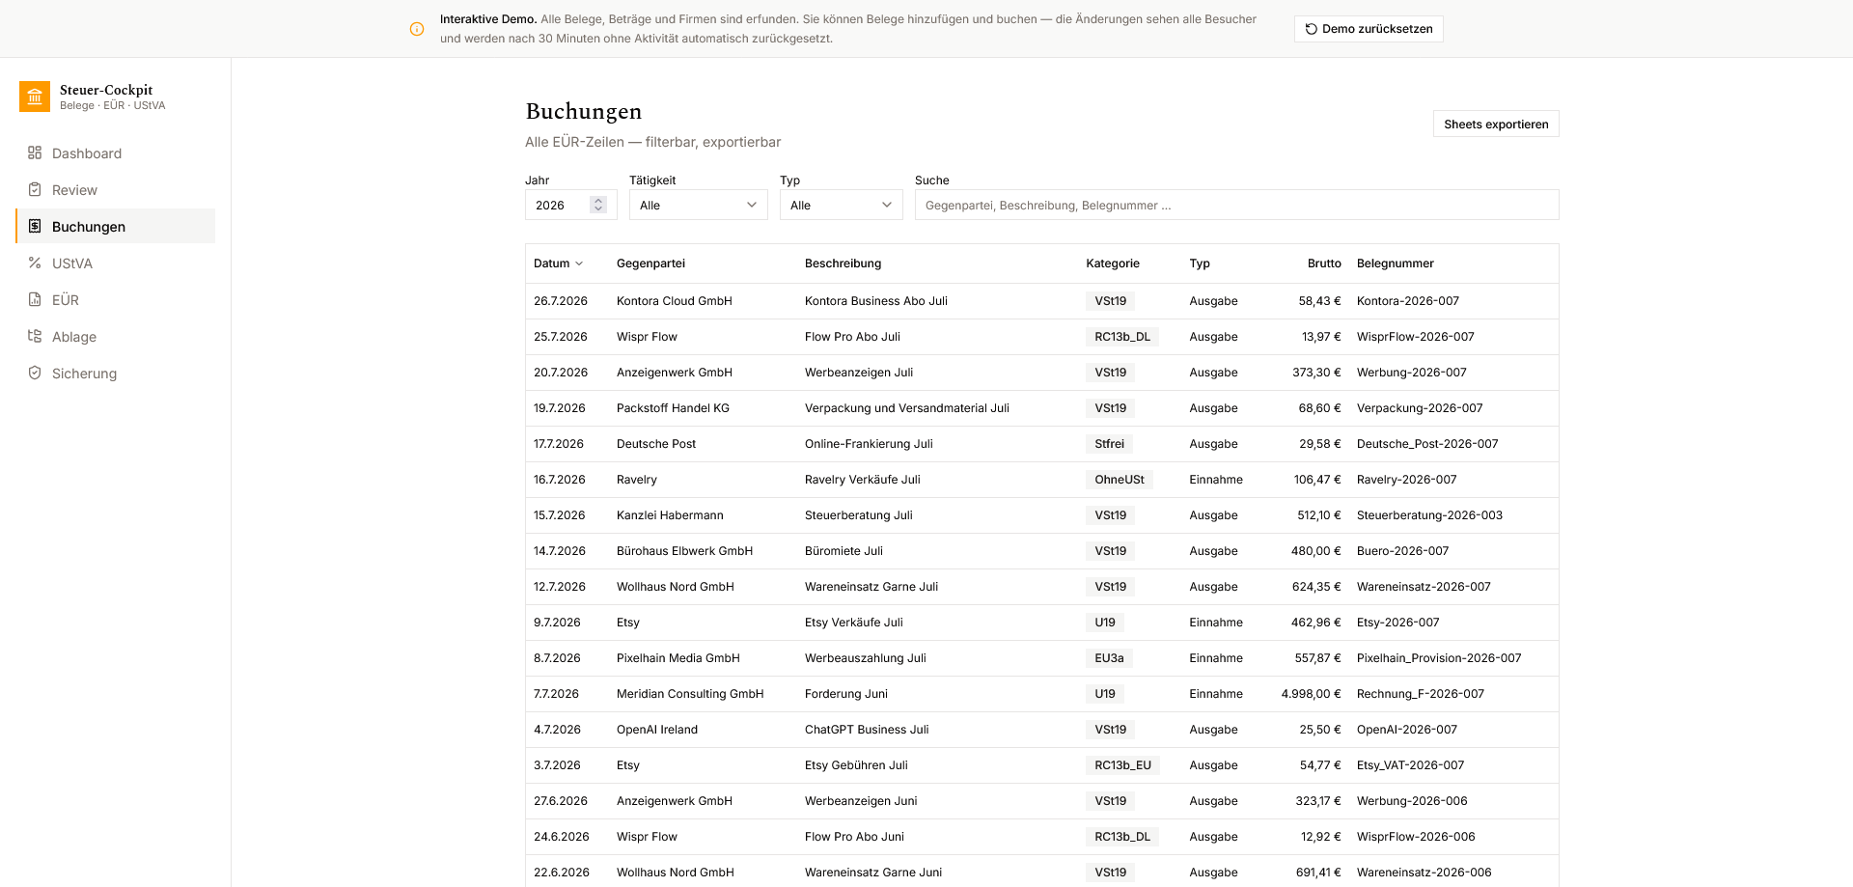Click the Kontora Cloud GmbH booking row
1853x887 pixels.
point(1042,301)
